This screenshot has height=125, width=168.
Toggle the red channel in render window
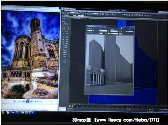click(100, 33)
